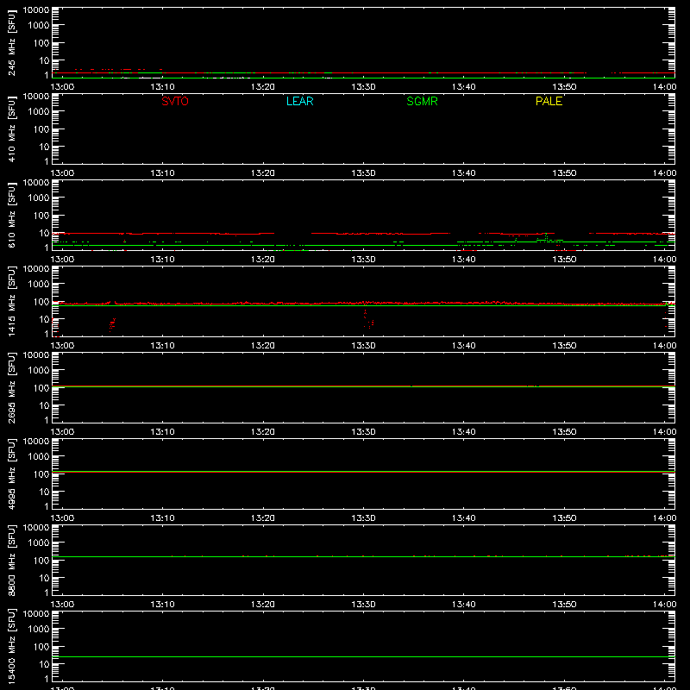Click the 13:00 tick under the 610 MHz plot
The height and width of the screenshot is (690, 690).
(62, 260)
